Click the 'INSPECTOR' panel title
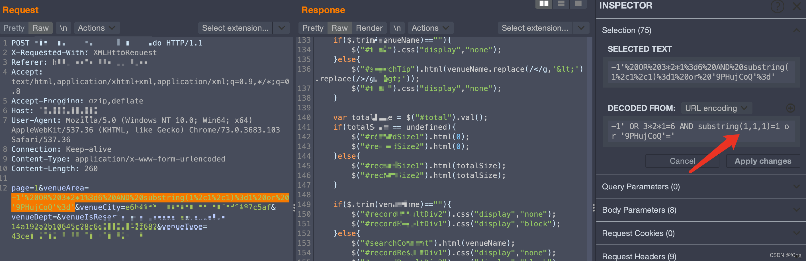 (626, 5)
